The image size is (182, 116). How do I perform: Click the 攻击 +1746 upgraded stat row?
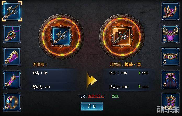pos(129,73)
